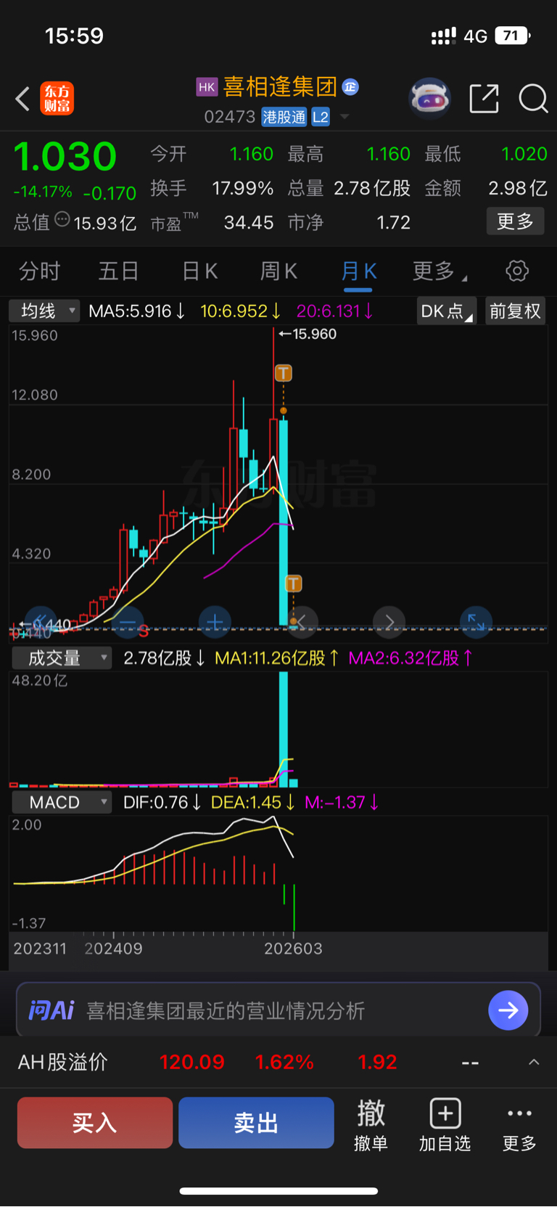This screenshot has height=1207, width=557.
Task: Tap the 1.030 current price
Action: (65, 157)
